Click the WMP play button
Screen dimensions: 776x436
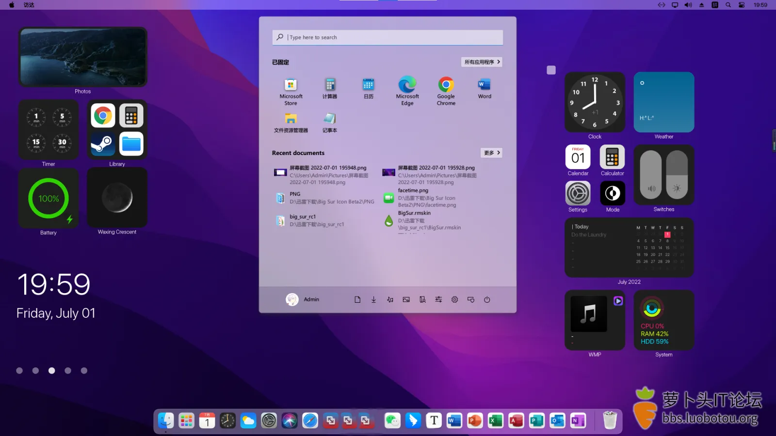point(618,301)
